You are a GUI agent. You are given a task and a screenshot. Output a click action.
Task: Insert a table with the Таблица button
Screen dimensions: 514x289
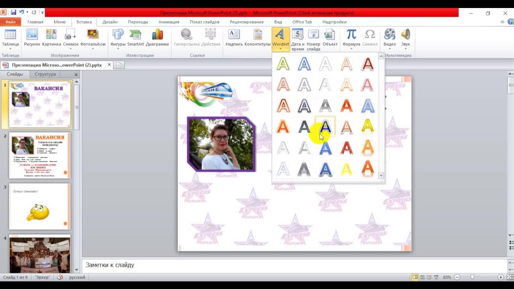(10, 39)
